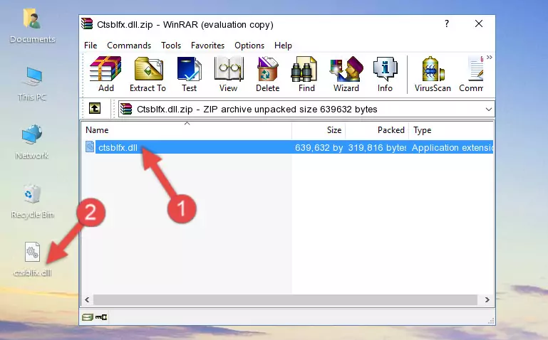
Task: Click the key password icon in status bar
Action: (101, 317)
